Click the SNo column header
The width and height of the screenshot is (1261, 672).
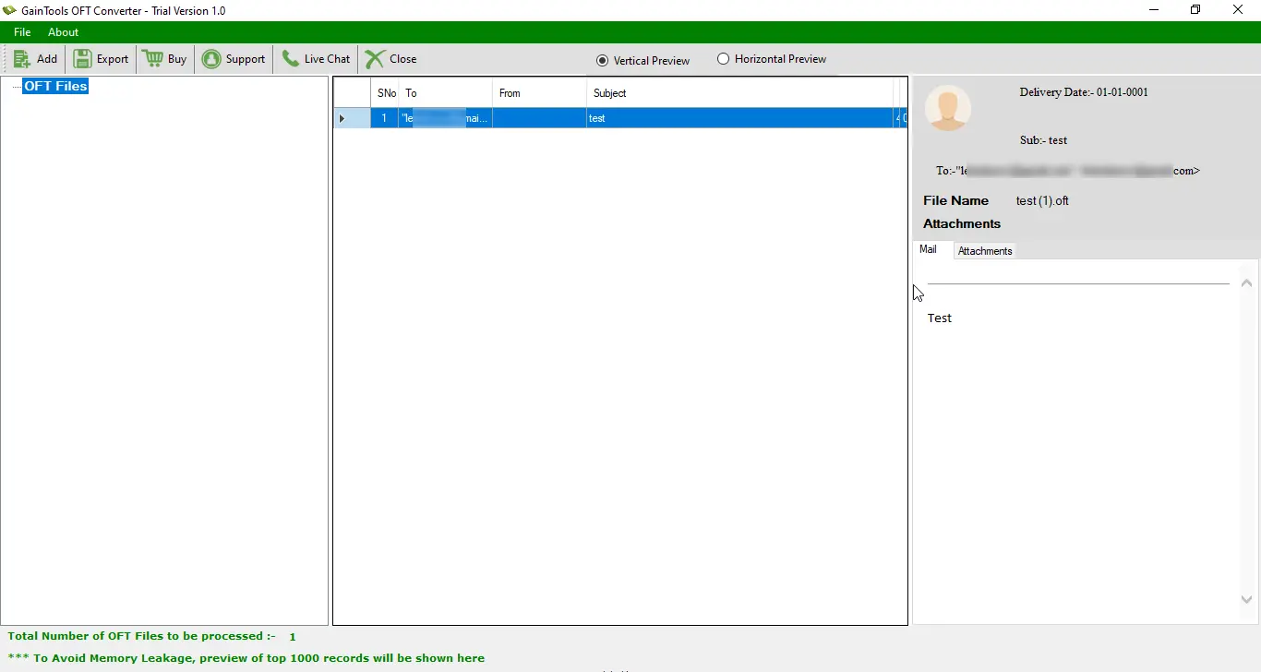(x=385, y=93)
